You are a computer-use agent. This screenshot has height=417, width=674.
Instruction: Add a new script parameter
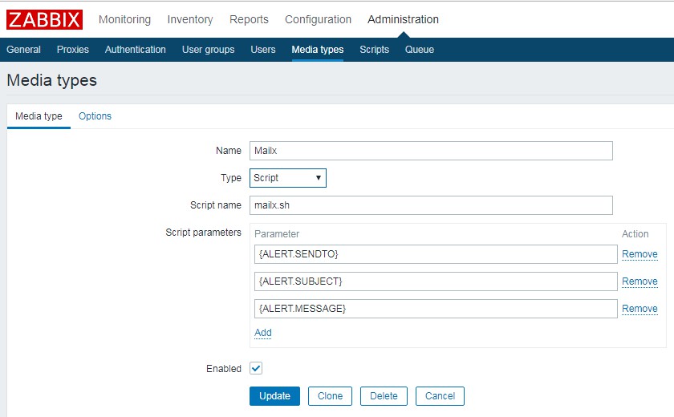pos(263,333)
